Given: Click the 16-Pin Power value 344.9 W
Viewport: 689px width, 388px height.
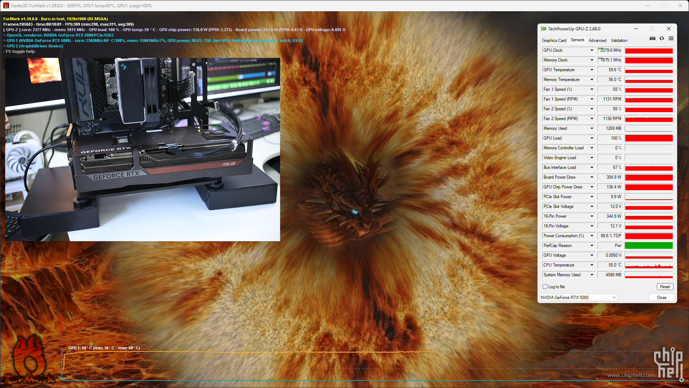Looking at the screenshot, I should click(610, 216).
